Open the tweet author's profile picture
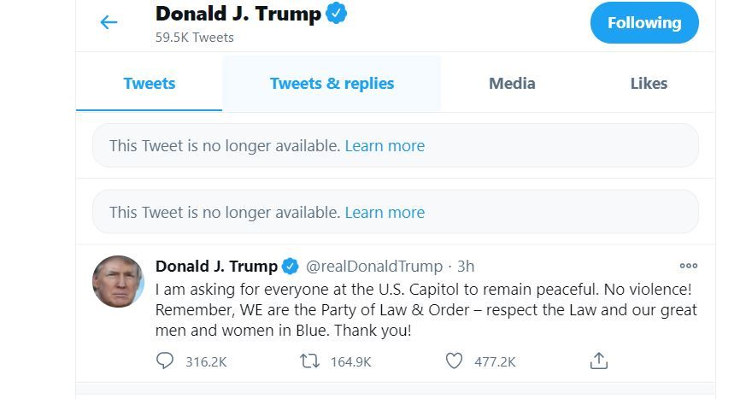746x399 pixels. point(118,281)
